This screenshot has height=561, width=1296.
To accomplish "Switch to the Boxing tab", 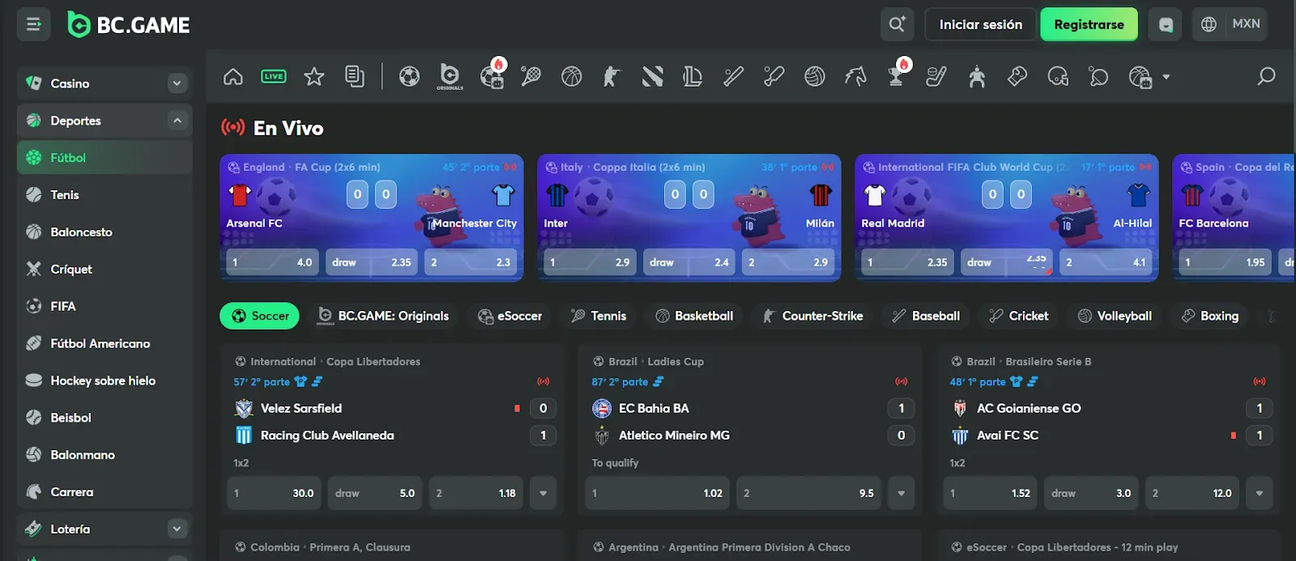I will pos(1210,316).
